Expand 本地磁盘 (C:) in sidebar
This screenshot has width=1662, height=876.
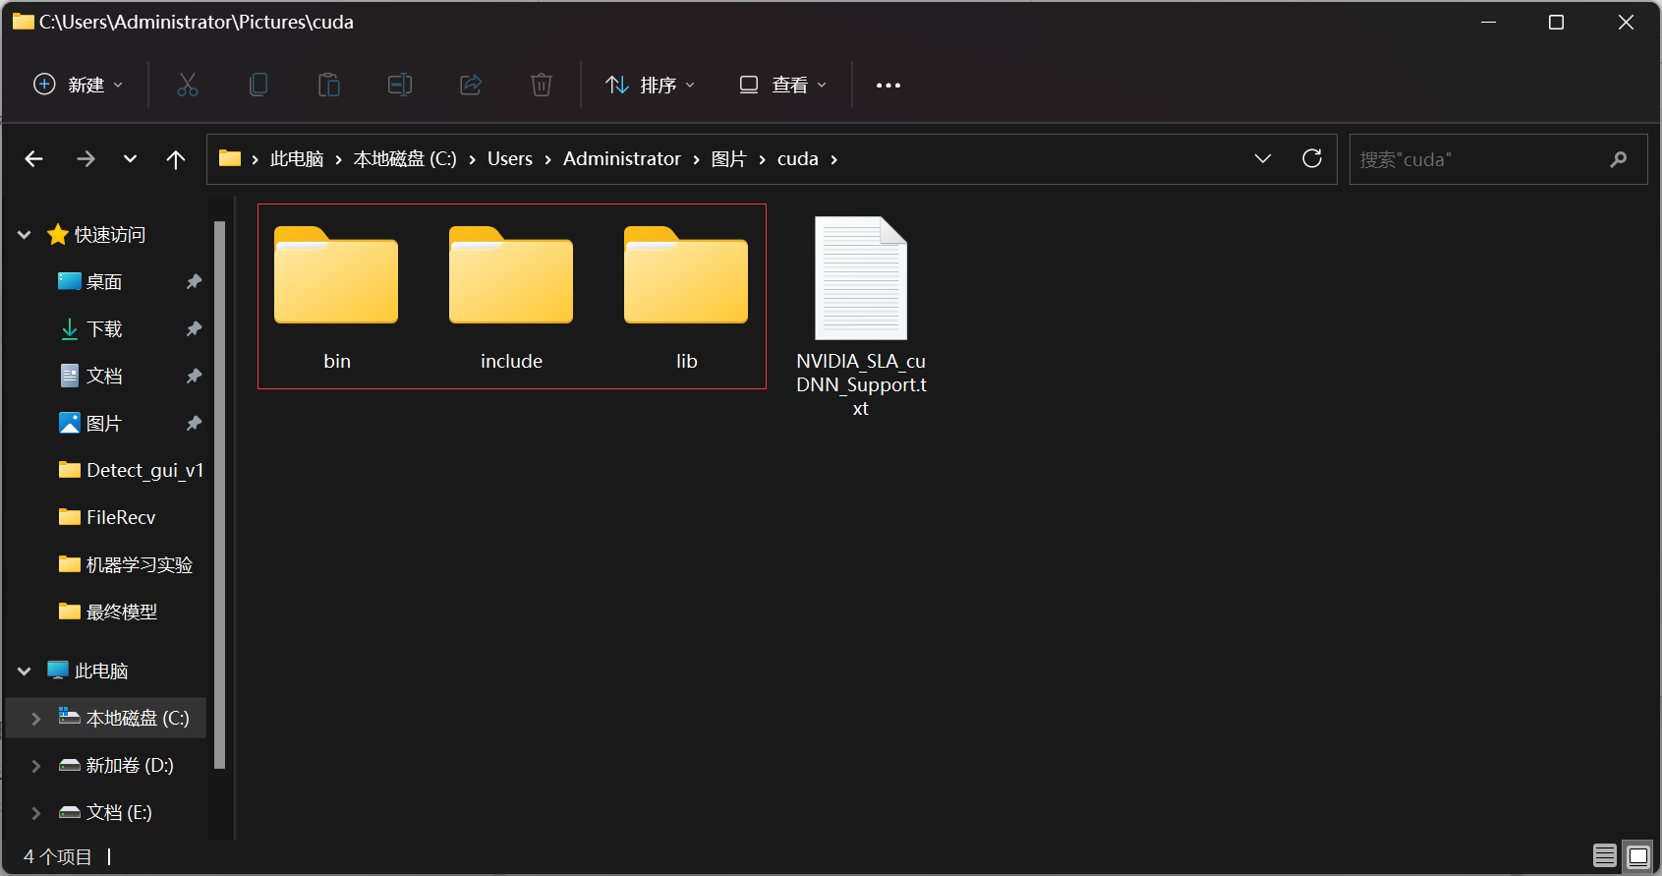[x=36, y=719]
